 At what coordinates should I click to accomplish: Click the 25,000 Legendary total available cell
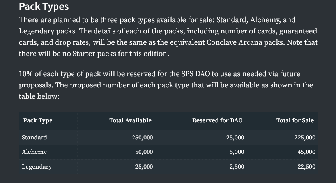coord(144,167)
